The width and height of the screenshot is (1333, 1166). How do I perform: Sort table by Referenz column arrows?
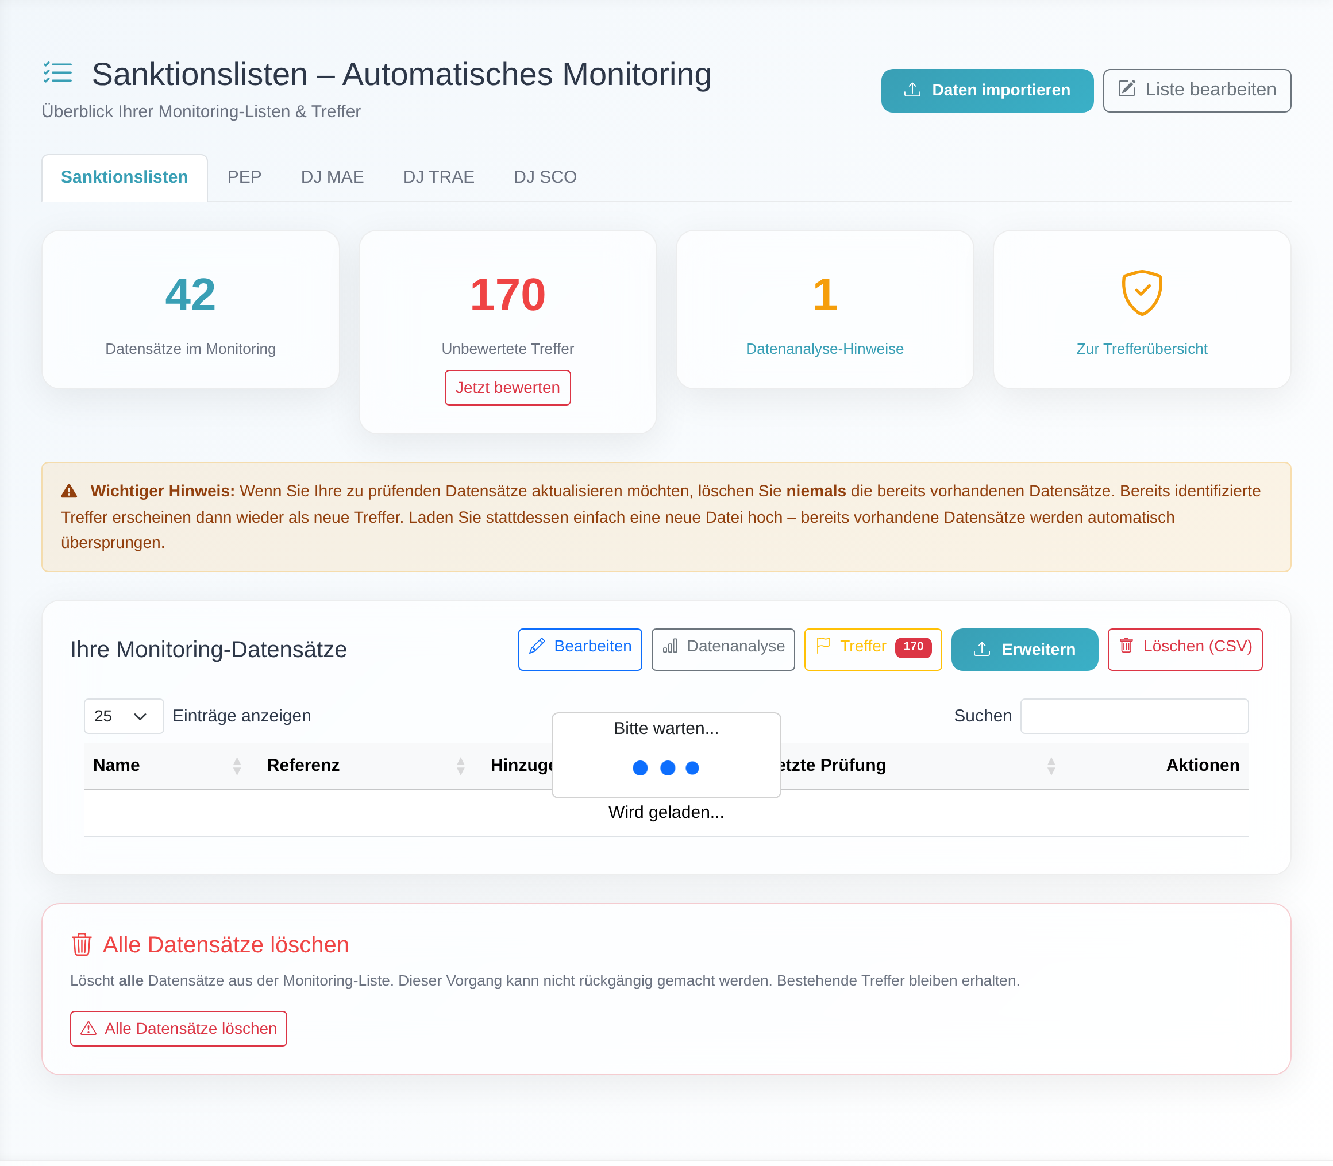(461, 766)
